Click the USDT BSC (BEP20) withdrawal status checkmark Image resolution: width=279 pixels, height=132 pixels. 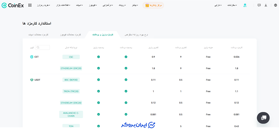126,80
